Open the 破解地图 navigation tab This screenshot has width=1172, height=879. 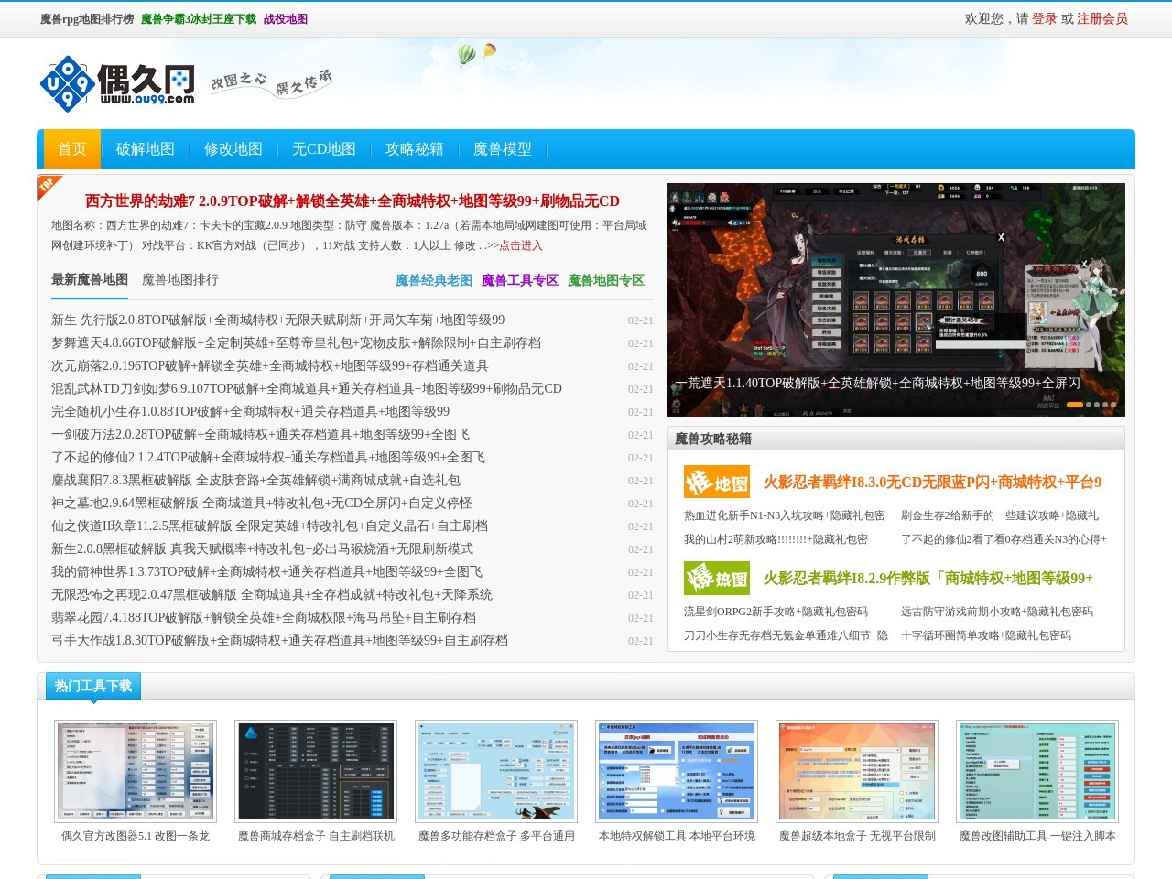146,149
